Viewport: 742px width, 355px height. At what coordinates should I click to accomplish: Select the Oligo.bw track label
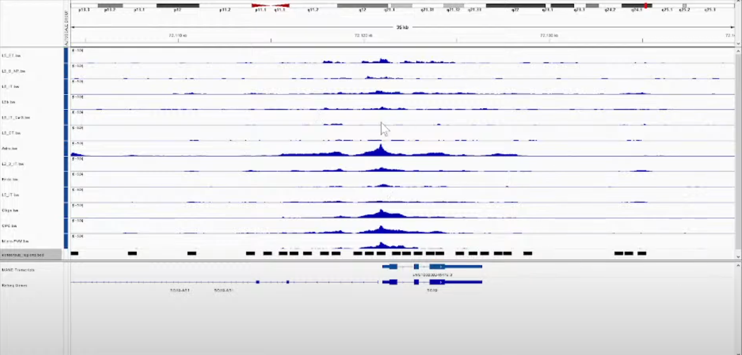click(x=10, y=210)
